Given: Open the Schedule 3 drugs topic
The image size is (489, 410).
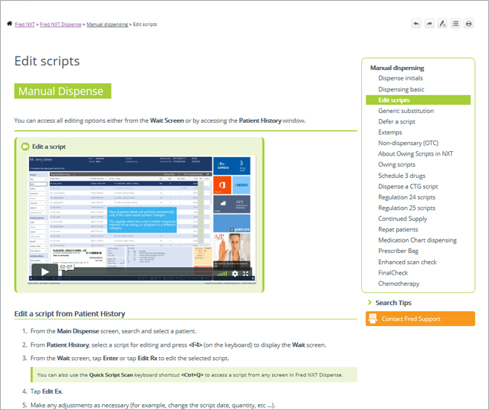Looking at the screenshot, I should pos(401,176).
